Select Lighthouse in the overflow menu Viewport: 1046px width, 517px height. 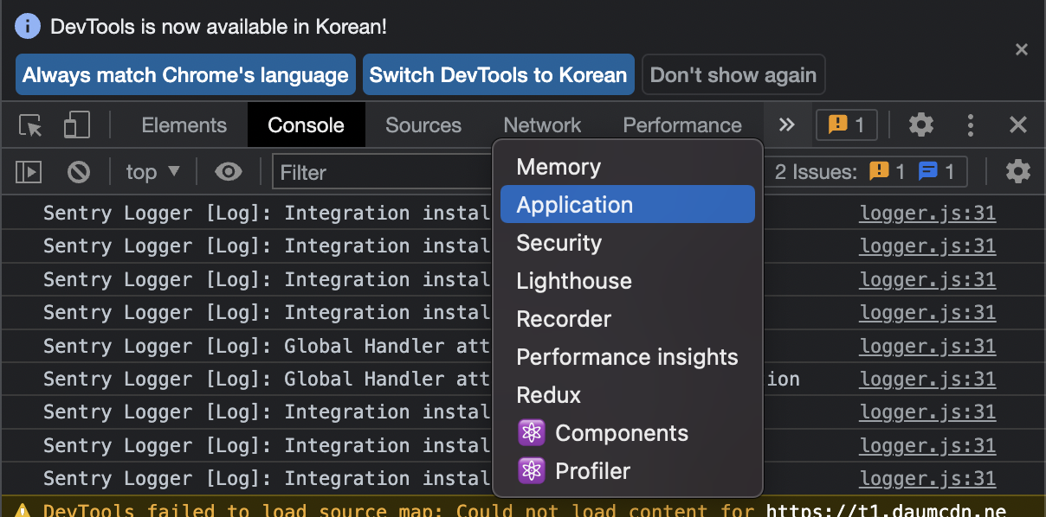pyautogui.click(x=628, y=281)
